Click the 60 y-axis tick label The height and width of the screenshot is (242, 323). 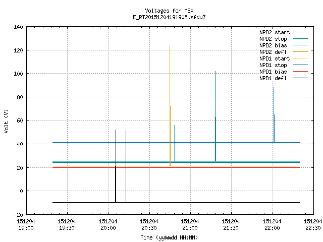tap(20, 120)
